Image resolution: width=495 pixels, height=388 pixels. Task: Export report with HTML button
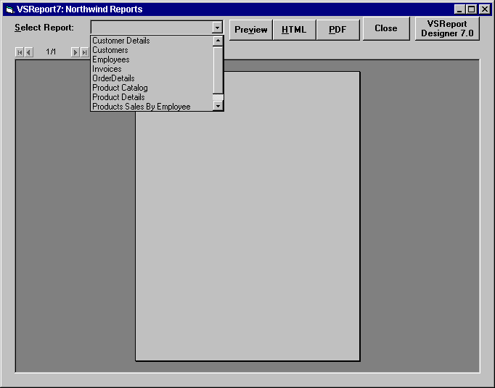(x=294, y=30)
